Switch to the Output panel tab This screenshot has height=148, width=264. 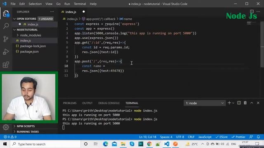(87, 103)
